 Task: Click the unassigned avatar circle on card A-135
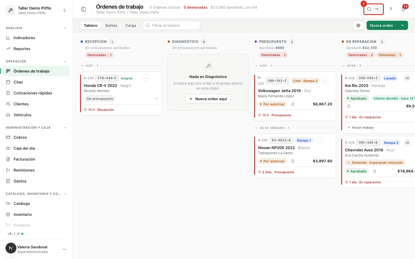click(x=320, y=140)
